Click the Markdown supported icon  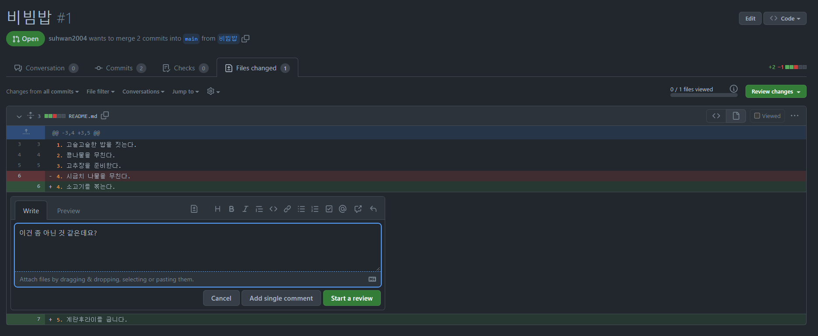coord(373,279)
